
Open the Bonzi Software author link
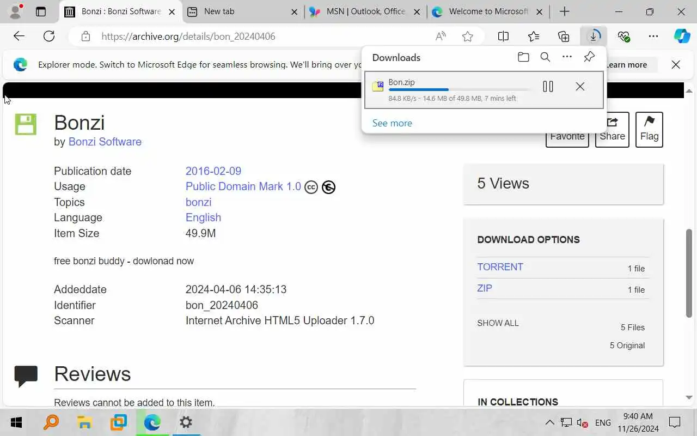coord(105,142)
